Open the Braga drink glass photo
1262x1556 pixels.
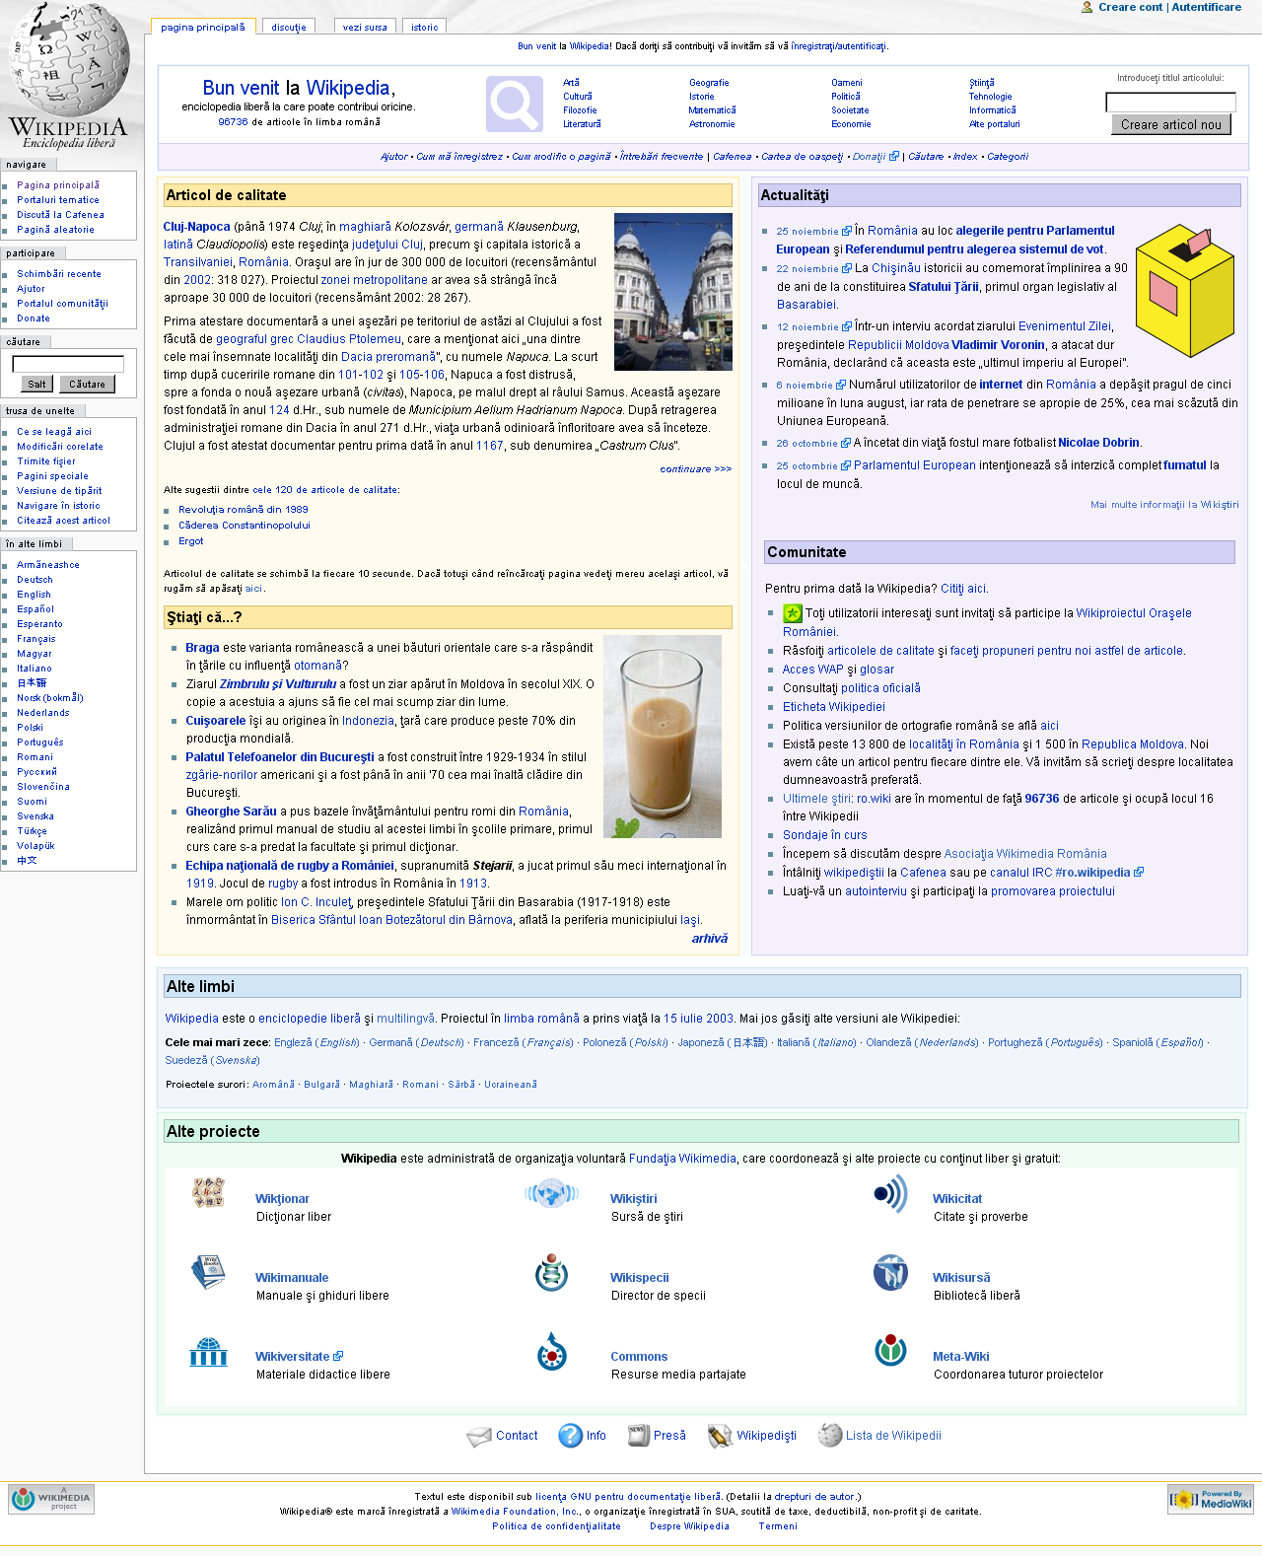click(x=663, y=737)
